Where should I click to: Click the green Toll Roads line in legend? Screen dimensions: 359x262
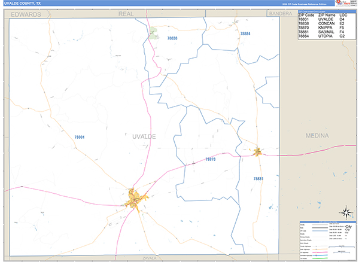[x=320, y=258]
